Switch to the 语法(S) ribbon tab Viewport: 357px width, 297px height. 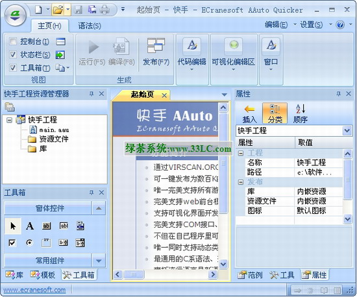click(90, 26)
